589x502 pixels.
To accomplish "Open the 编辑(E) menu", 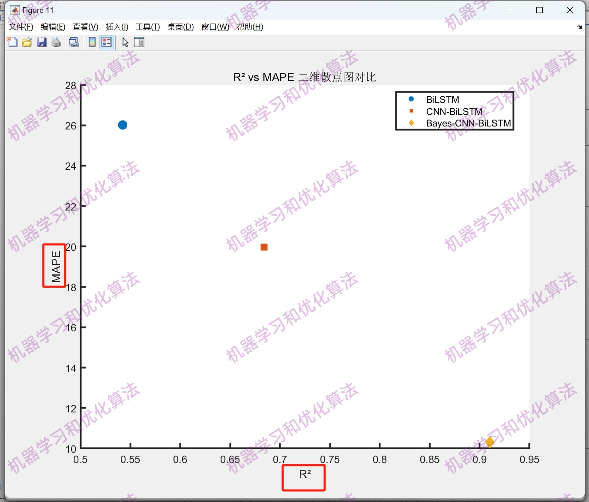I will coord(52,27).
